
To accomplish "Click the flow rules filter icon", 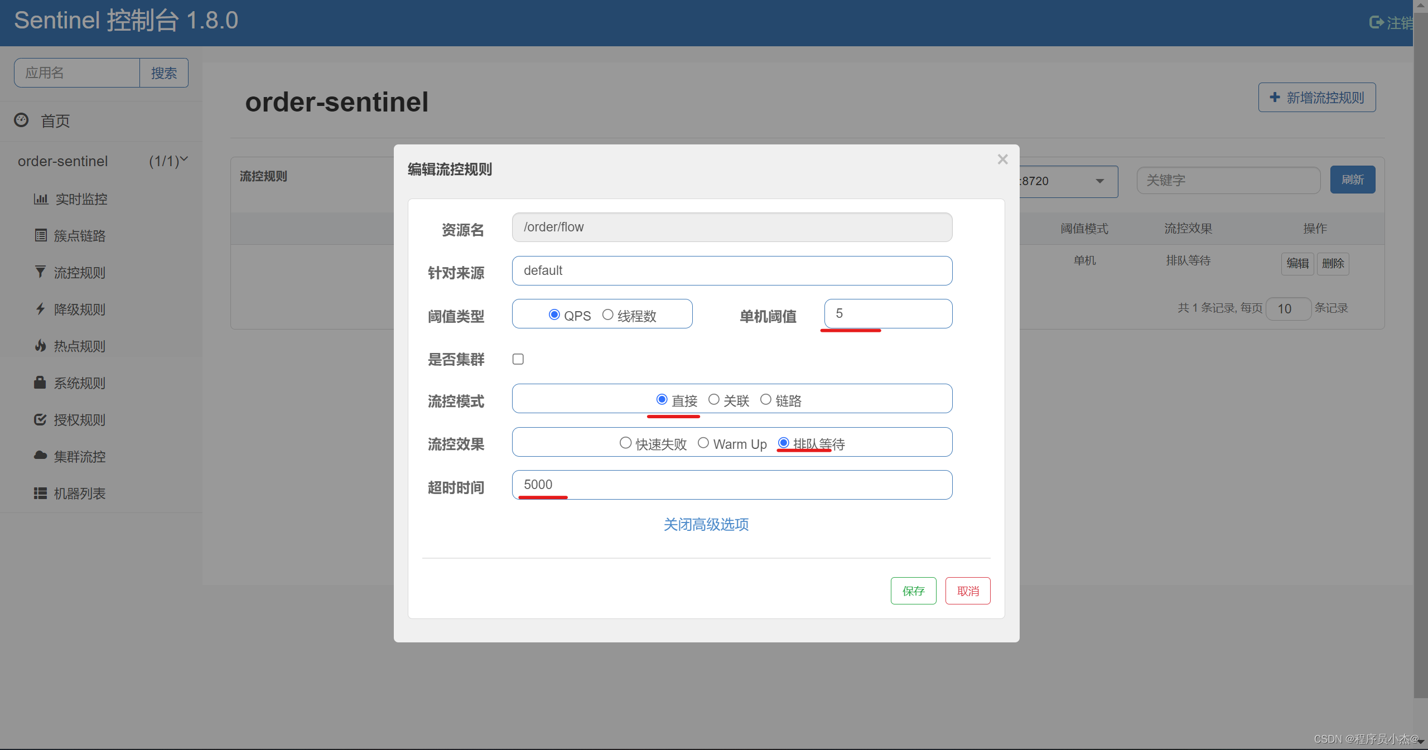I will pos(40,272).
